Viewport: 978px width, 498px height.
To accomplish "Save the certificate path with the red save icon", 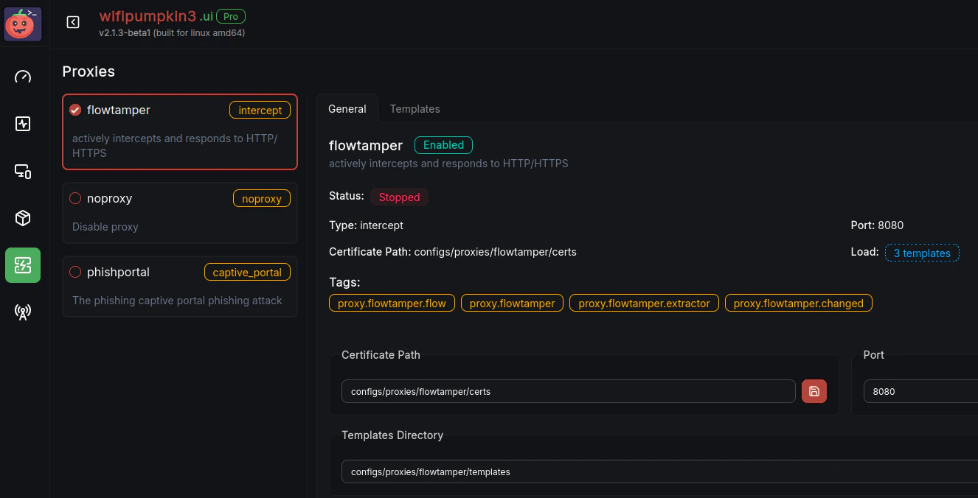I will pos(814,391).
